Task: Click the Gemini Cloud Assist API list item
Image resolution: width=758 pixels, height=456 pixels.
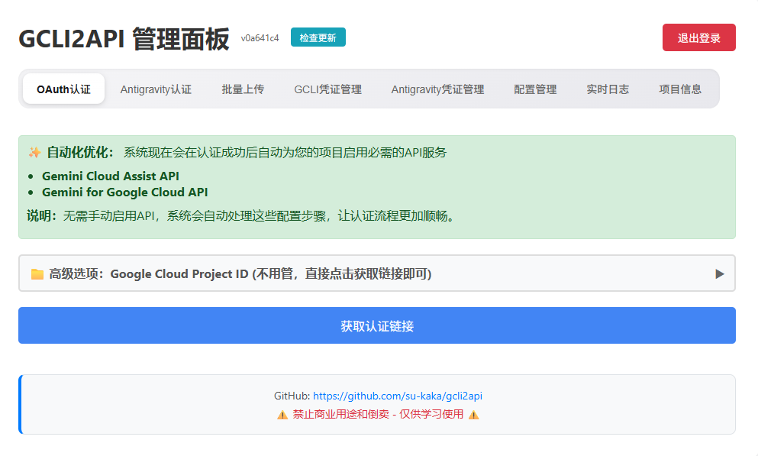Action: [x=110, y=176]
